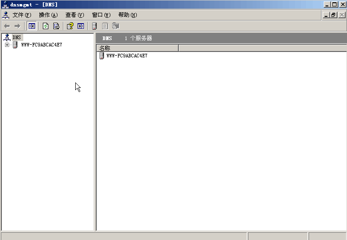Minimize the inner MMC child window
This screenshot has width=347, height=240.
tap(326, 15)
